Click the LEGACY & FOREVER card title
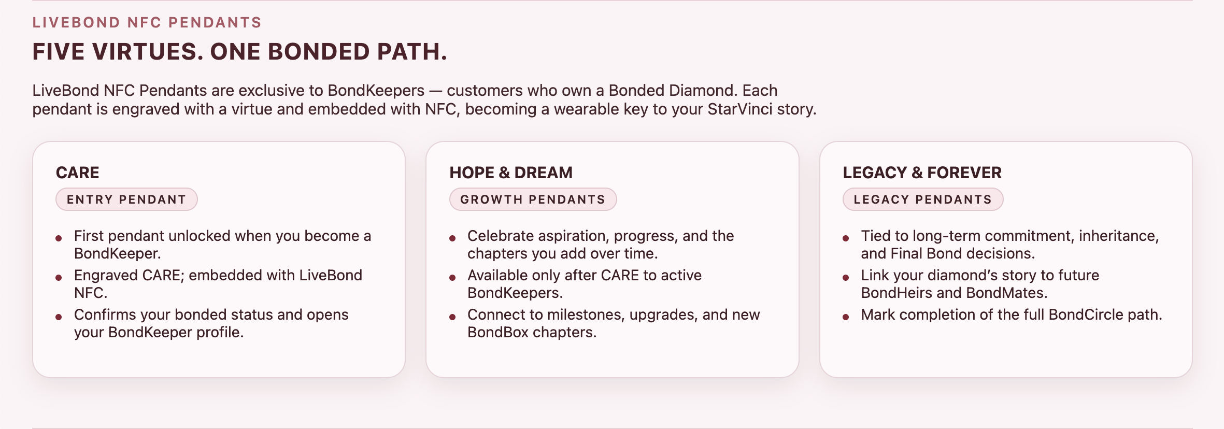 coord(922,173)
